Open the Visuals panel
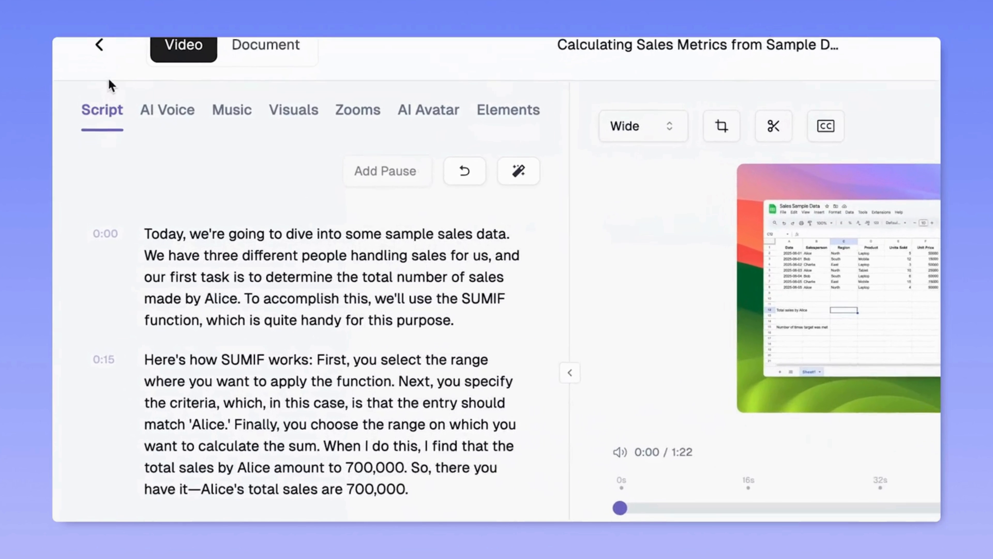 [294, 110]
